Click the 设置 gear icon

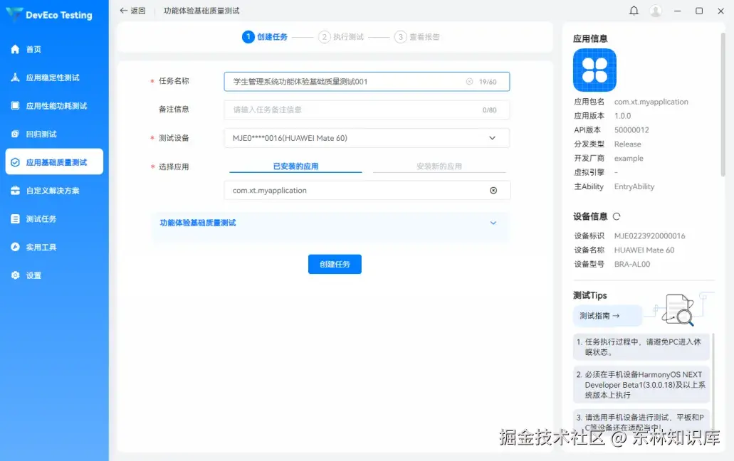15,275
